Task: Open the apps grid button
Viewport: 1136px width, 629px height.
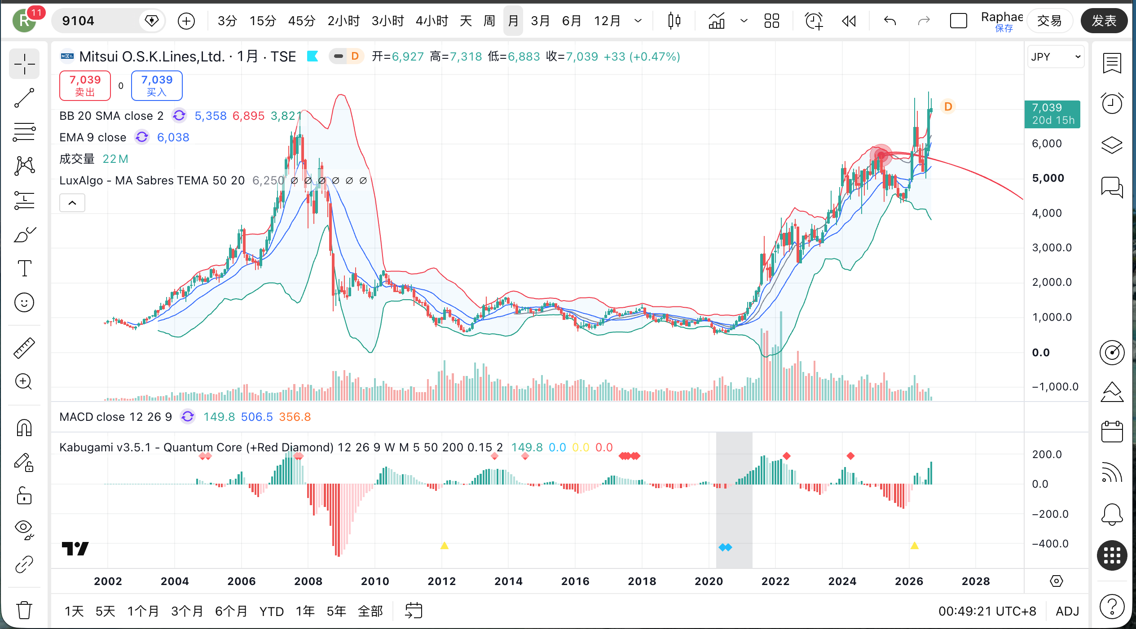Action: click(x=1112, y=556)
